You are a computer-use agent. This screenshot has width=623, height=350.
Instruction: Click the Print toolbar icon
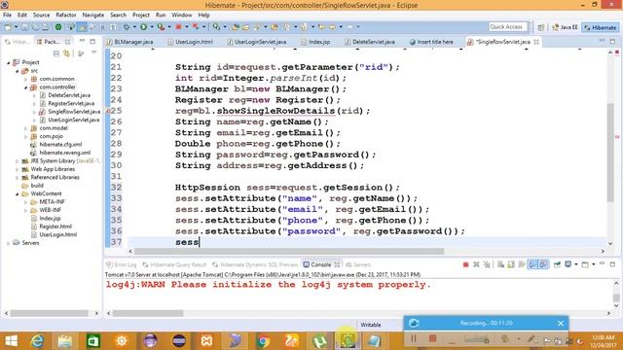pos(46,27)
